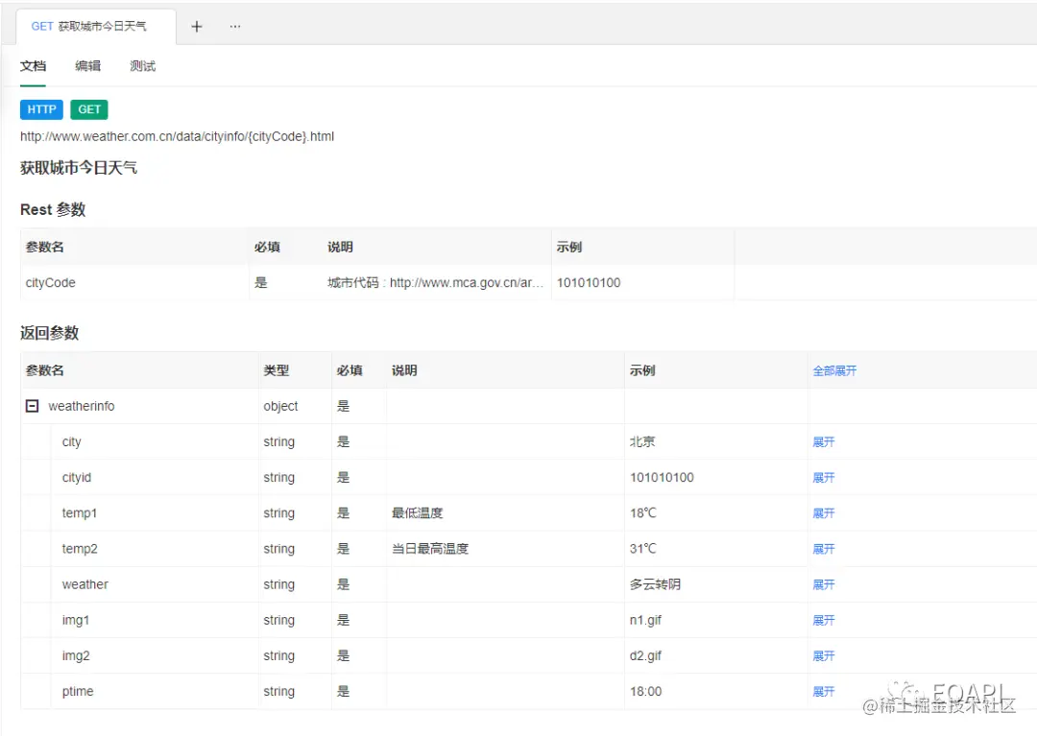The image size is (1037, 736).
Task: Click the 当日最高温度 description cell
Action: coord(430,549)
